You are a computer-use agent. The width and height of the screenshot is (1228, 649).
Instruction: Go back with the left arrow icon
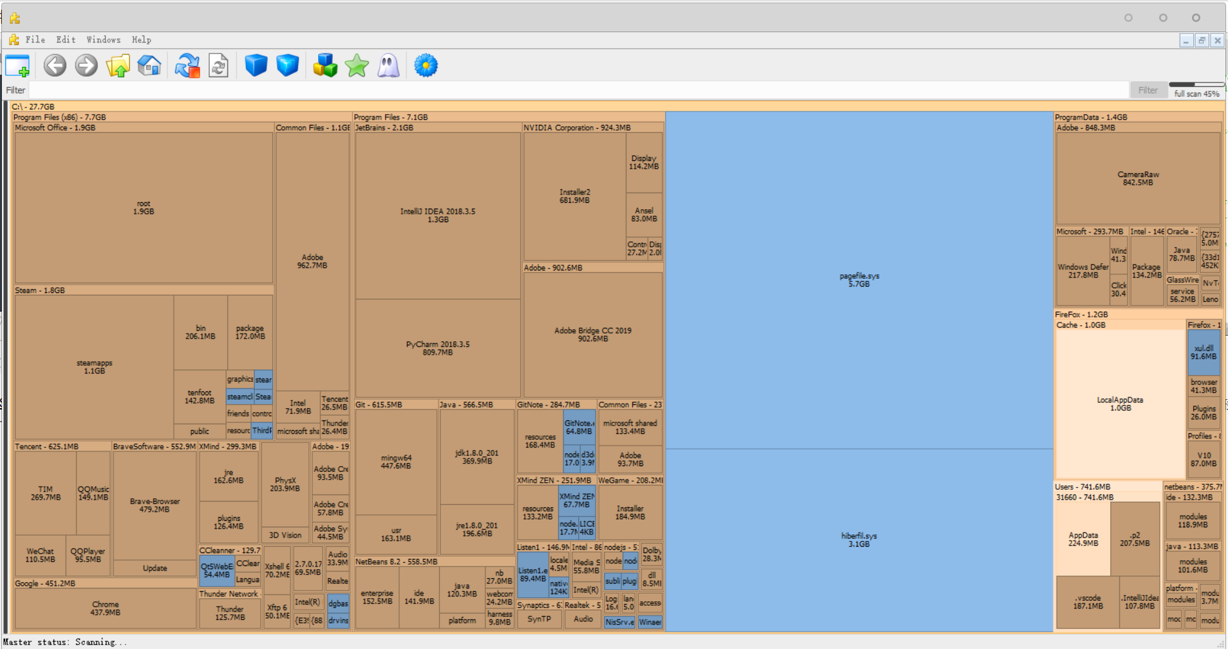[x=55, y=66]
